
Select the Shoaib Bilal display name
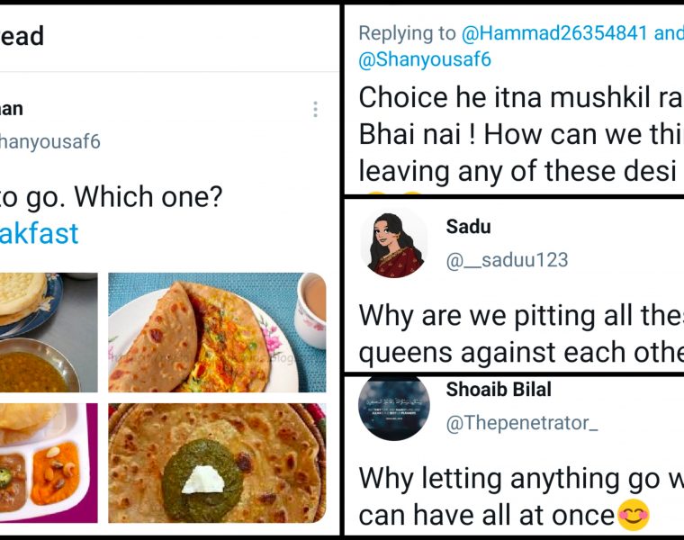pyautogui.click(x=499, y=390)
